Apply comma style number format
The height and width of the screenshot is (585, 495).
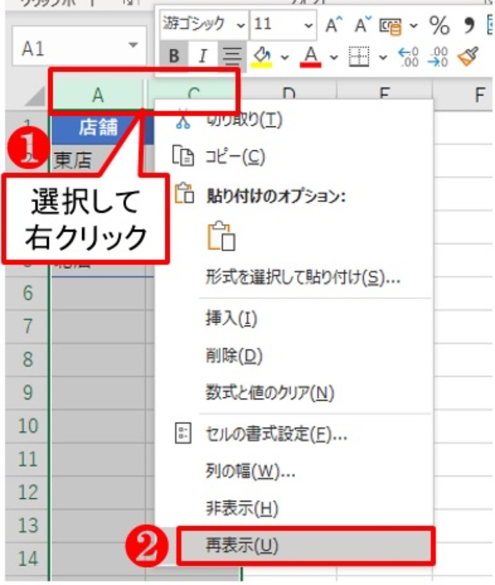[x=470, y=25]
